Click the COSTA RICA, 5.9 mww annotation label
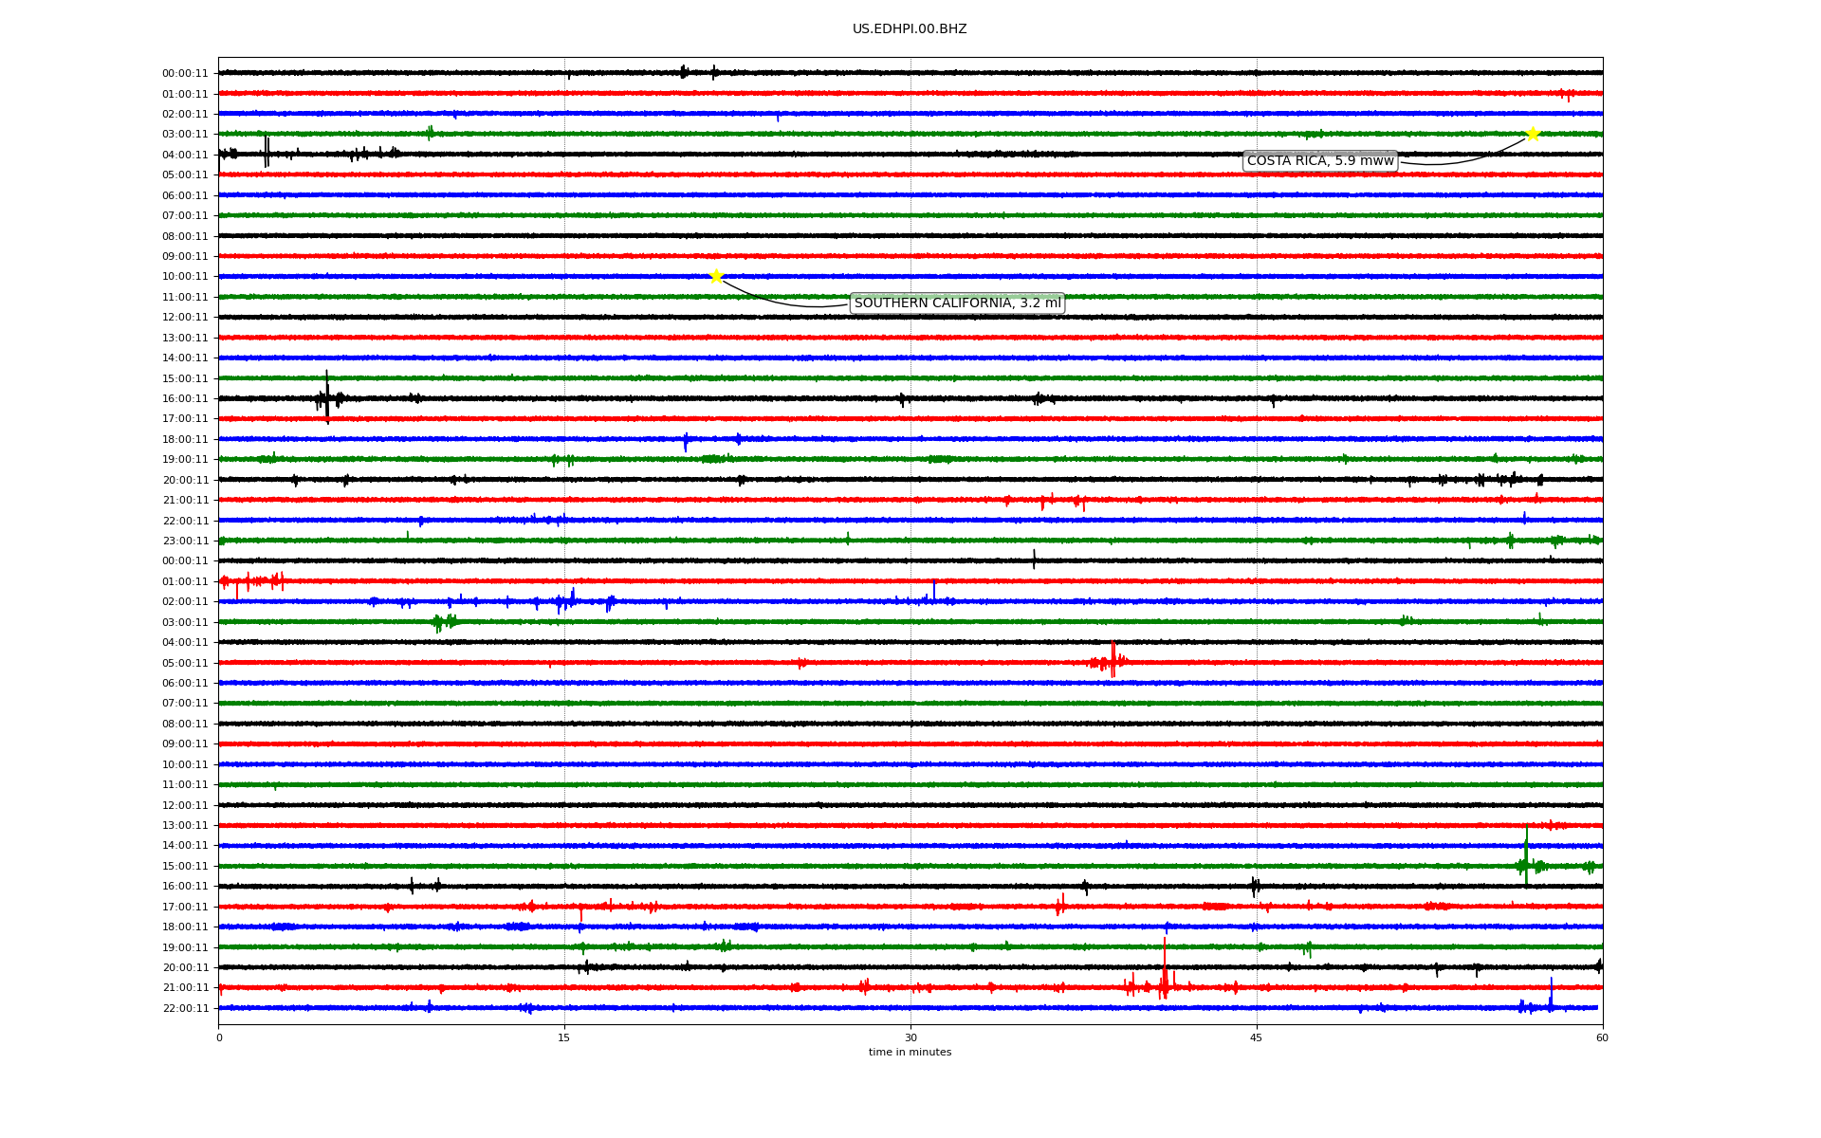Image resolution: width=1821 pixels, height=1138 pixels. pos(1319,161)
